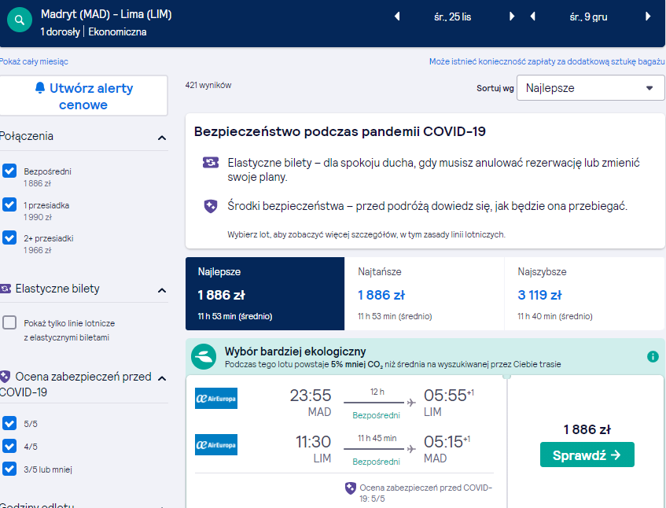Collapse the Elastyczne bilety section
The image size is (666, 508).
click(x=162, y=290)
